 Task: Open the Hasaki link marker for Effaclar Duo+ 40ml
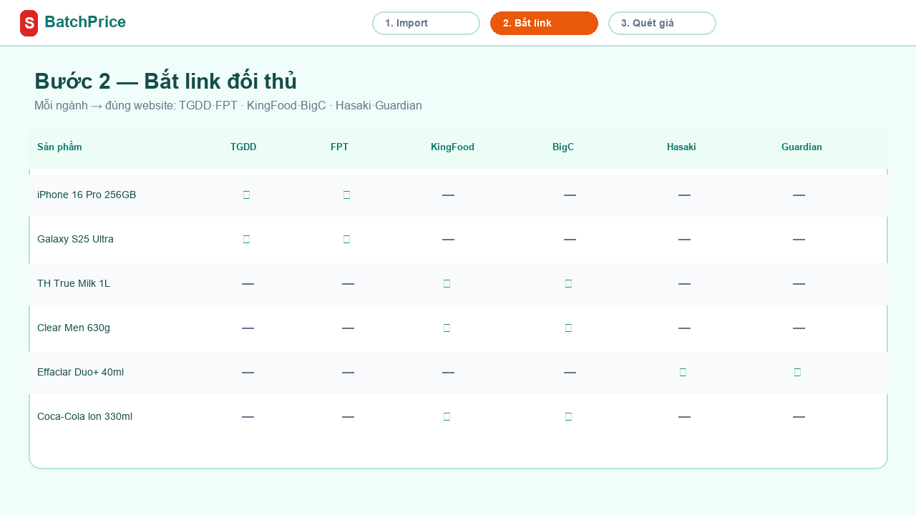click(683, 372)
